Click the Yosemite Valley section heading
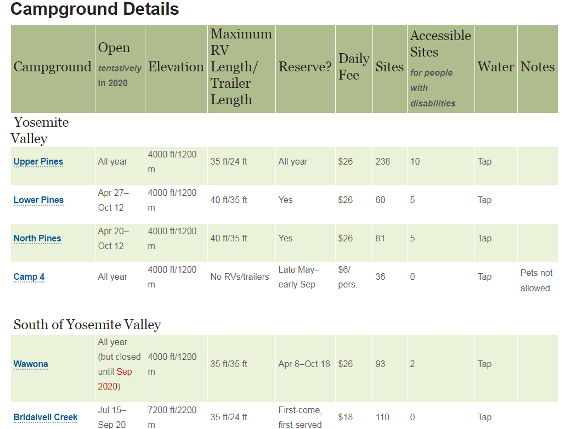 click(x=39, y=130)
